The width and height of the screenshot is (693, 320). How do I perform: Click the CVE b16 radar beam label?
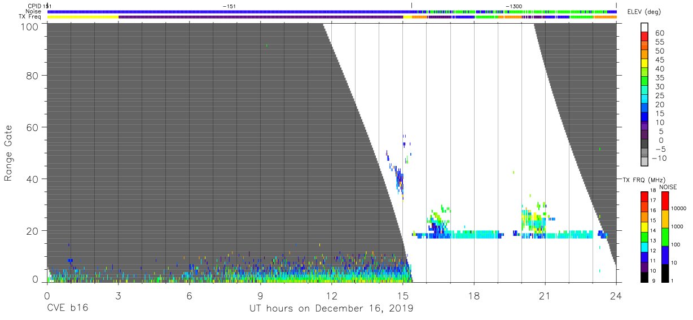67,308
